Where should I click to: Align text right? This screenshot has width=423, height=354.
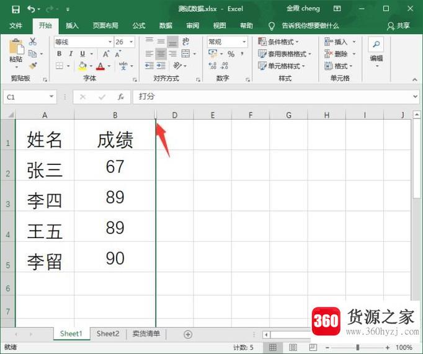pos(172,54)
